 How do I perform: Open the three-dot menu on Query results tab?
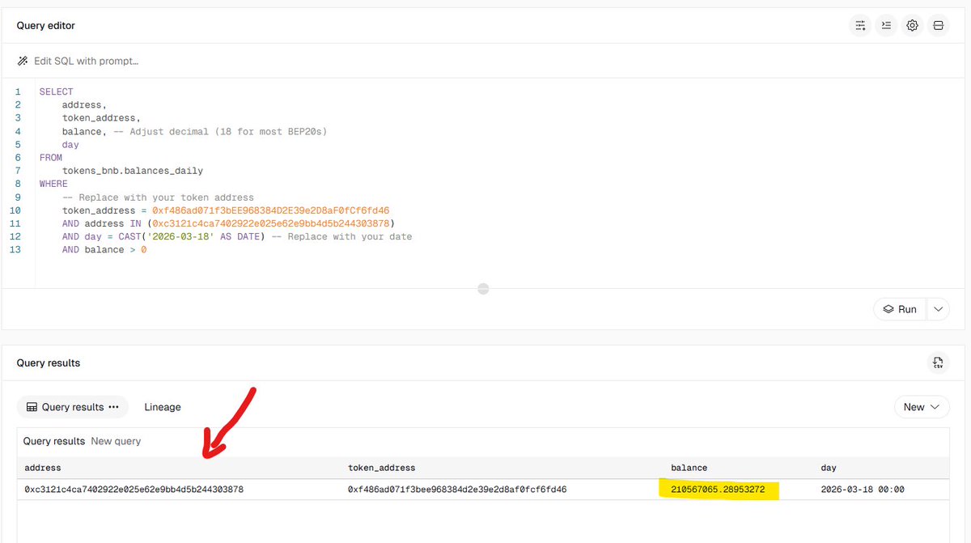click(x=113, y=407)
